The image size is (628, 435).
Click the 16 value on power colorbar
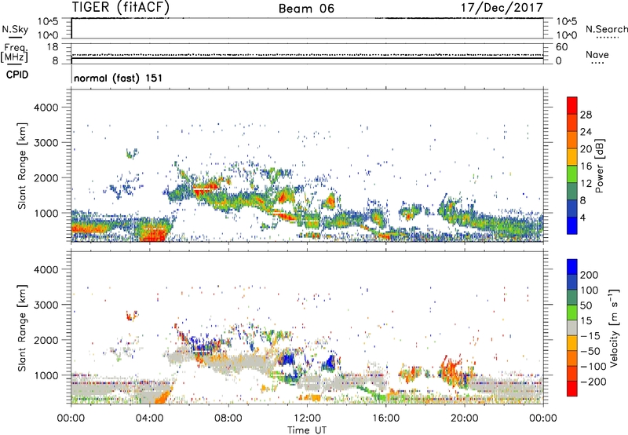coord(586,166)
